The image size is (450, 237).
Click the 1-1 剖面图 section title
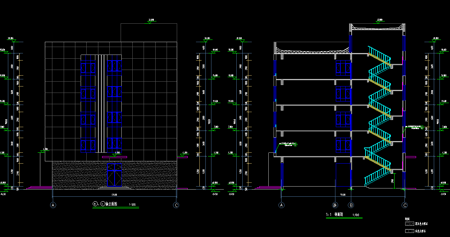tap(334, 215)
